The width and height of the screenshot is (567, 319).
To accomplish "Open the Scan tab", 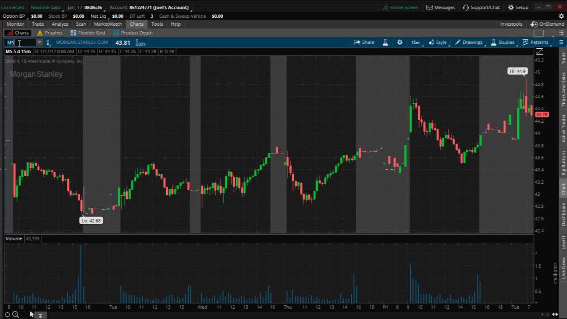I will pos(81,24).
